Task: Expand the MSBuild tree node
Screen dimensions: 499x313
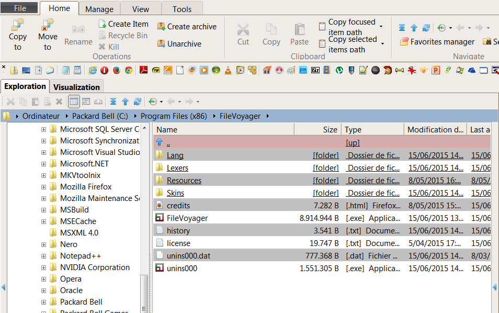Action: click(43, 210)
